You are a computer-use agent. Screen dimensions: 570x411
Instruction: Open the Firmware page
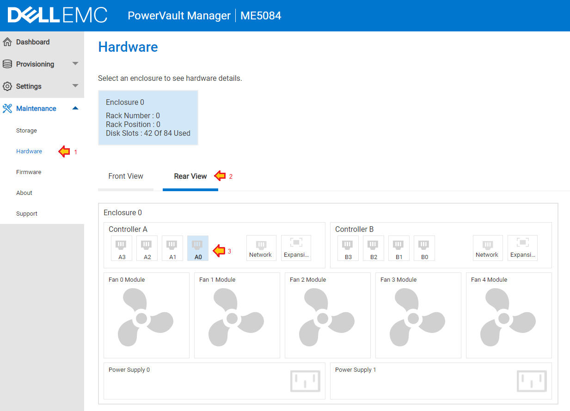tap(29, 172)
